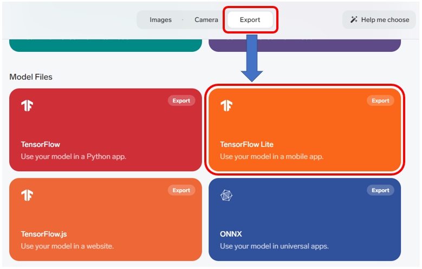
Task: Click Export badge on TensorFlow.js card
Action: tap(181, 190)
